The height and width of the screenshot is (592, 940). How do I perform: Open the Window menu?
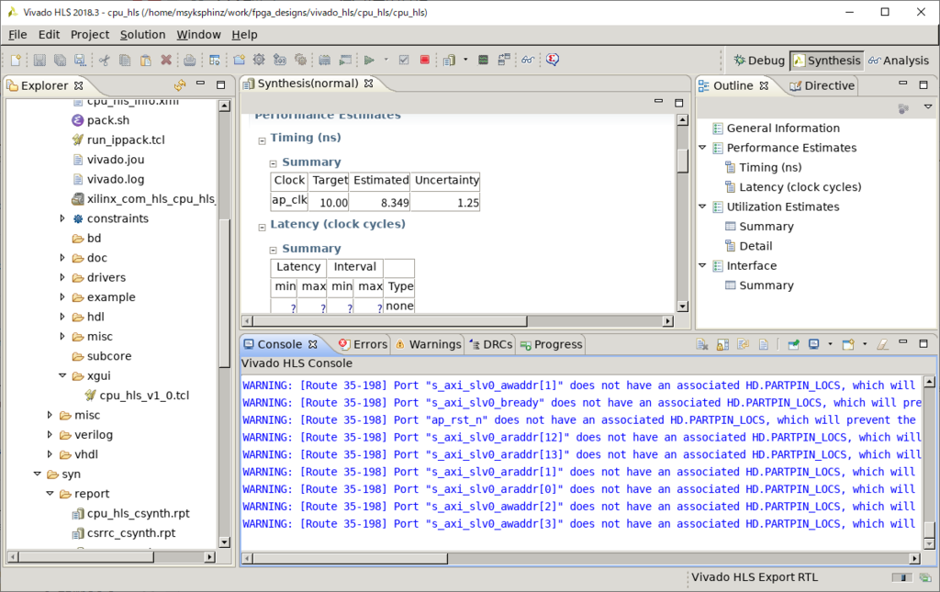click(198, 35)
